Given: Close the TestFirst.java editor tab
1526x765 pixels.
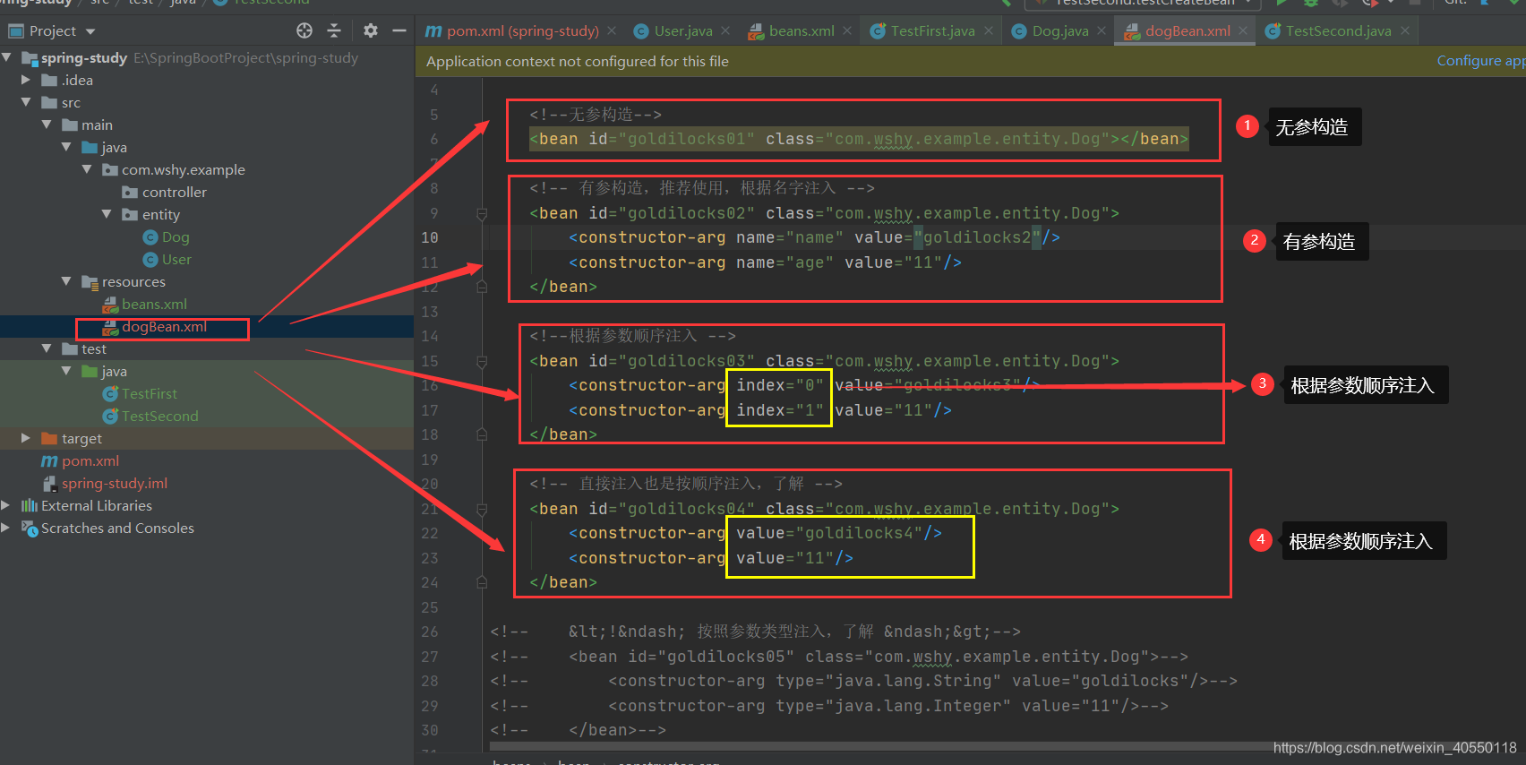Looking at the screenshot, I should (989, 30).
